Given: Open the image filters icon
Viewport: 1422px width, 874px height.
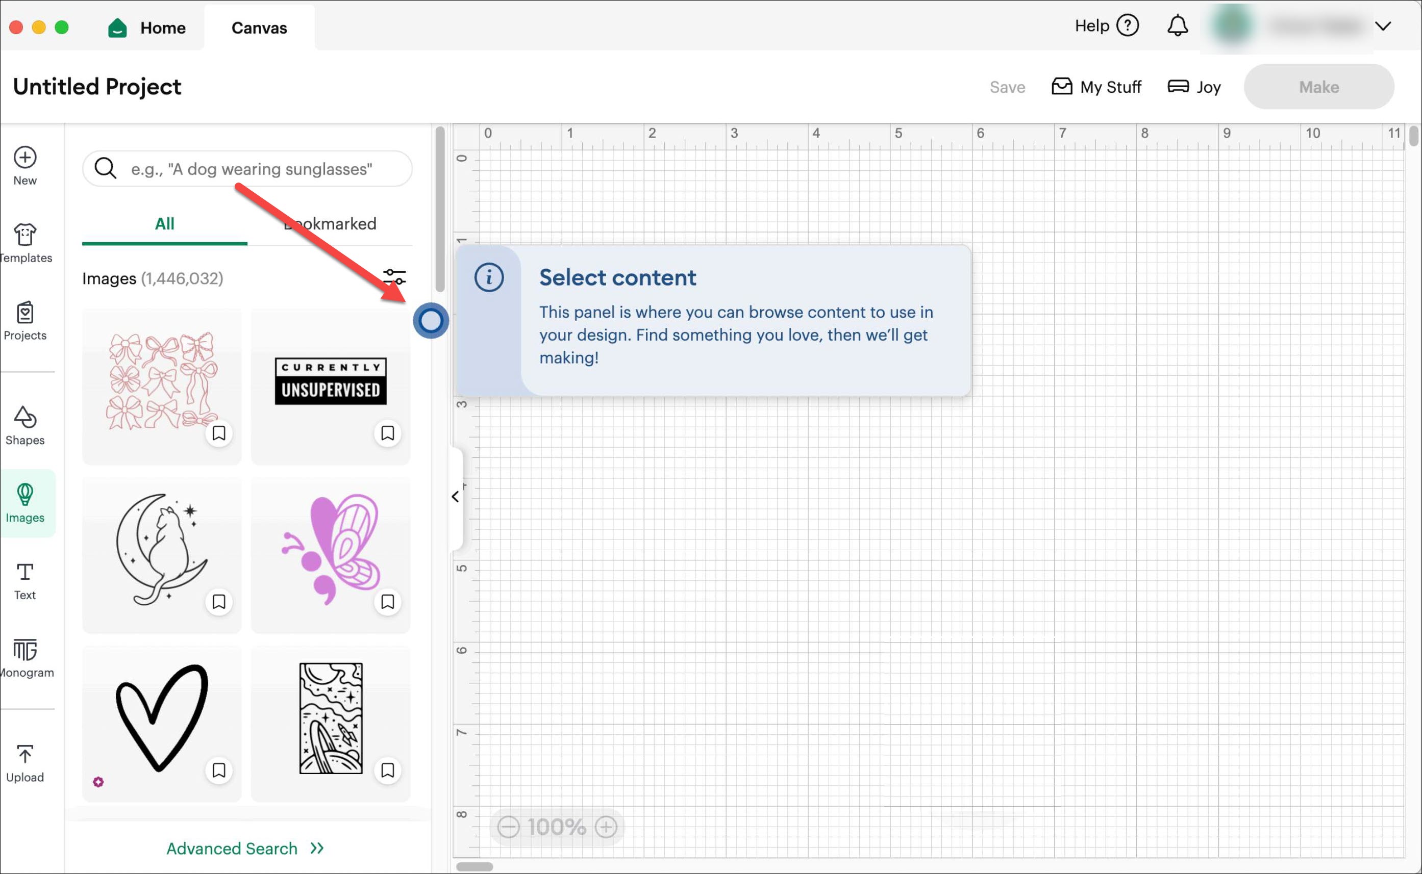Looking at the screenshot, I should [394, 277].
